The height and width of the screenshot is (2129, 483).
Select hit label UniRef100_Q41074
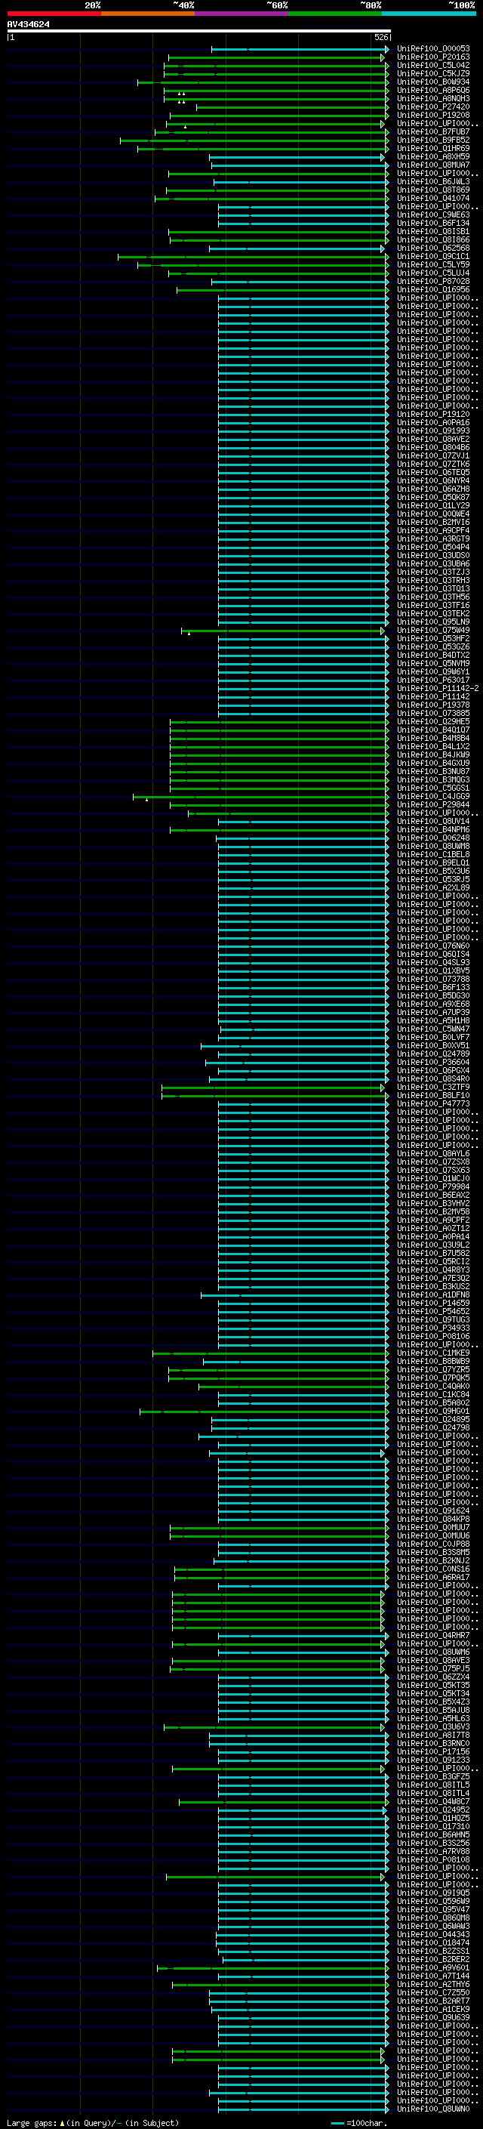click(433, 199)
